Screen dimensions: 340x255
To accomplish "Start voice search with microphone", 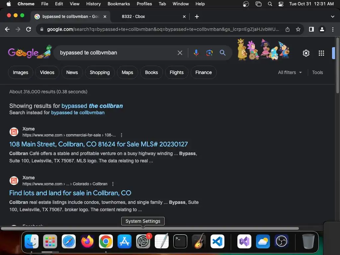I will coord(196,53).
